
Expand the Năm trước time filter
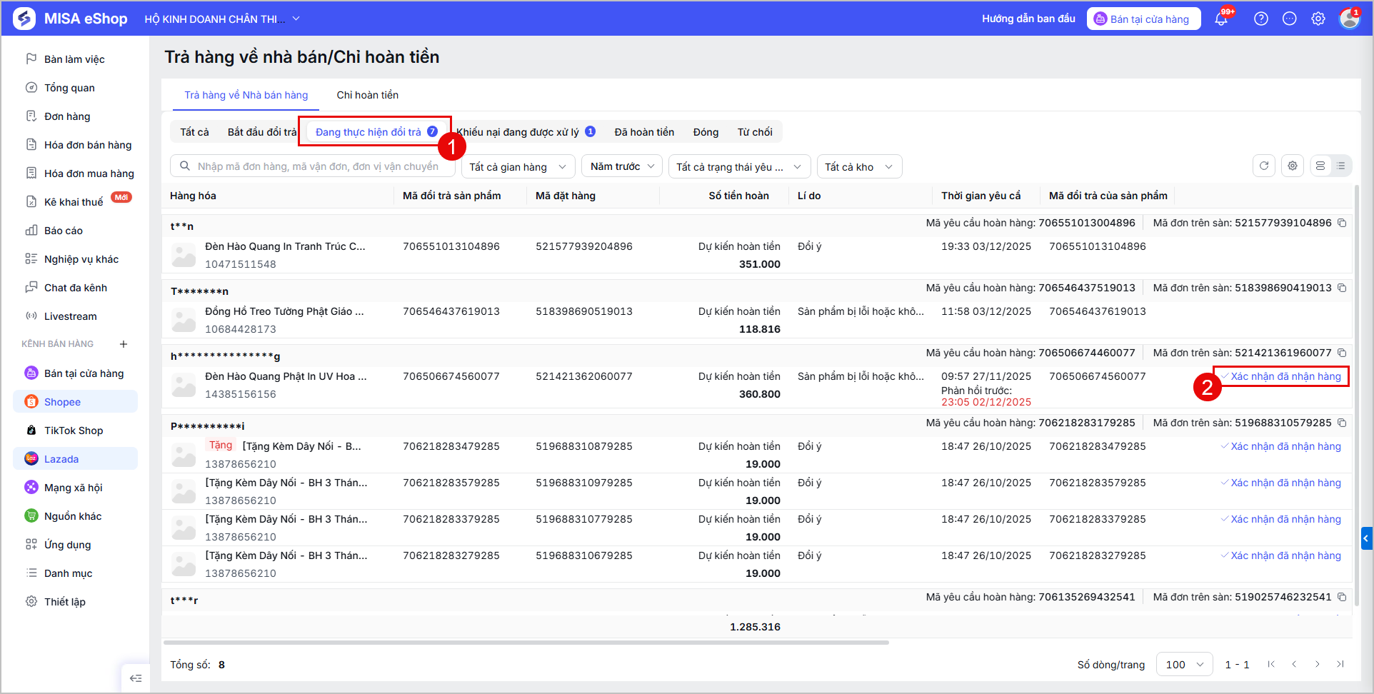622,166
